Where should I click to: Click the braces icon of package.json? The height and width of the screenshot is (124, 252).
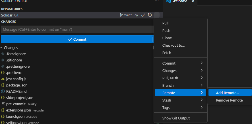(x=3, y=85)
